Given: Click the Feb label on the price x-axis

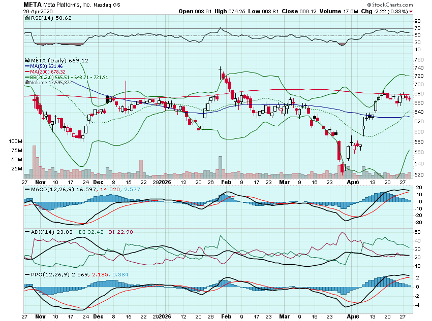Looking at the screenshot, I should (226, 181).
